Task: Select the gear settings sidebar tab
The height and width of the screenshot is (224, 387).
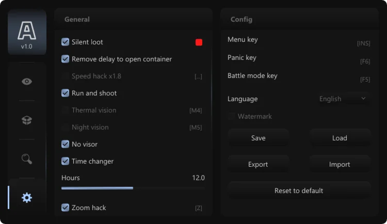Action: (x=27, y=197)
